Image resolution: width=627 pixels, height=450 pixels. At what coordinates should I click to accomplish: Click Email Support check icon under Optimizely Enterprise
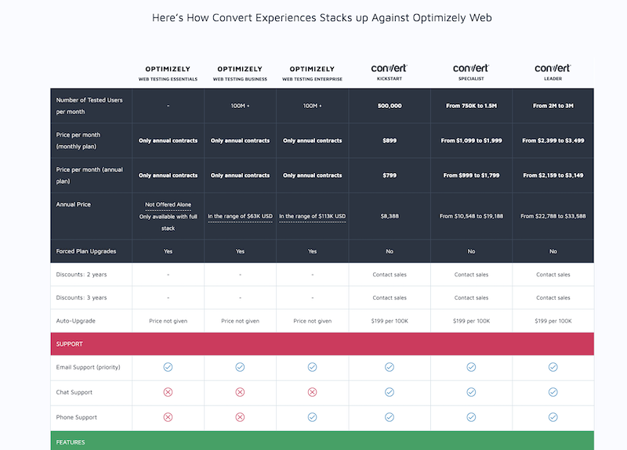[312, 367]
